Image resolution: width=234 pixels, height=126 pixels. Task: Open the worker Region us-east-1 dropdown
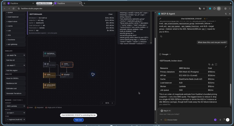point(15,113)
